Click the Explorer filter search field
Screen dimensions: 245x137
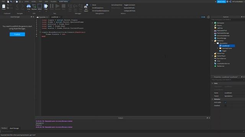click(x=228, y=20)
